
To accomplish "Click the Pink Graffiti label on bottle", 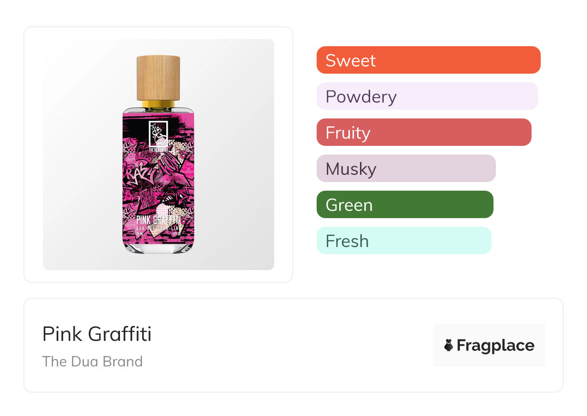I will [158, 220].
